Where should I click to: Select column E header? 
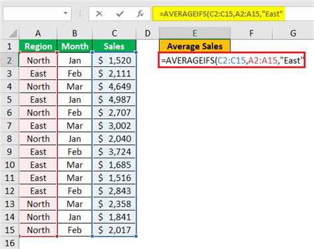coord(195,33)
